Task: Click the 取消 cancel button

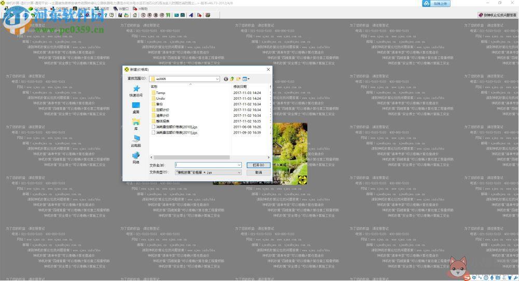Action: (x=258, y=172)
